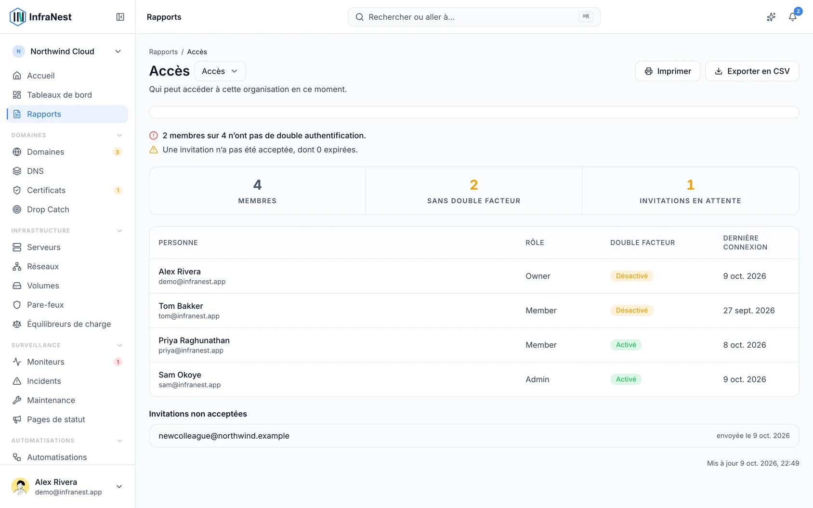
Task: Collapse the Infrastructure sidebar section
Action: click(120, 231)
